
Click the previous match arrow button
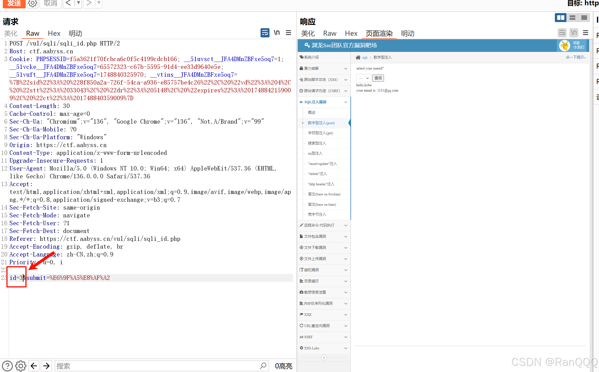pos(34,366)
